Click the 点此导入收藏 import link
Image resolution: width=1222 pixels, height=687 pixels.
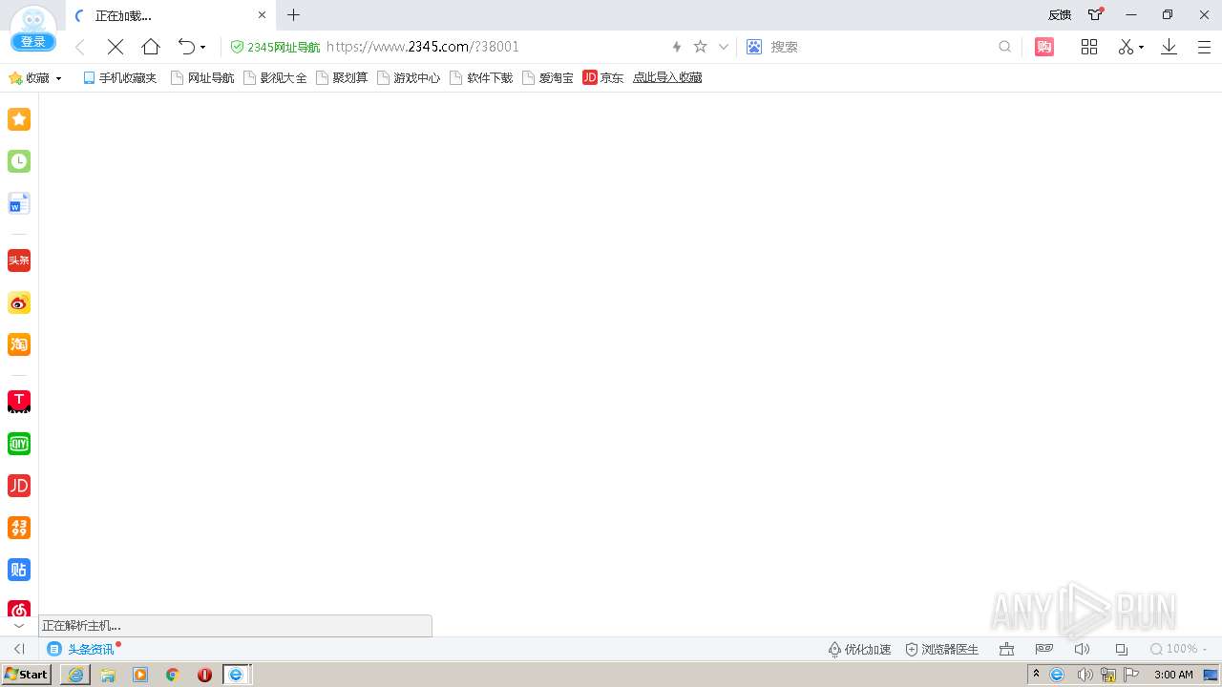[667, 78]
